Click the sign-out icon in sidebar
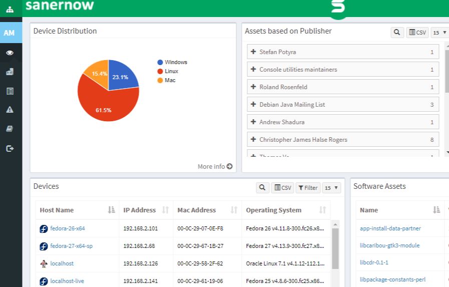The height and width of the screenshot is (287, 449). point(10,148)
